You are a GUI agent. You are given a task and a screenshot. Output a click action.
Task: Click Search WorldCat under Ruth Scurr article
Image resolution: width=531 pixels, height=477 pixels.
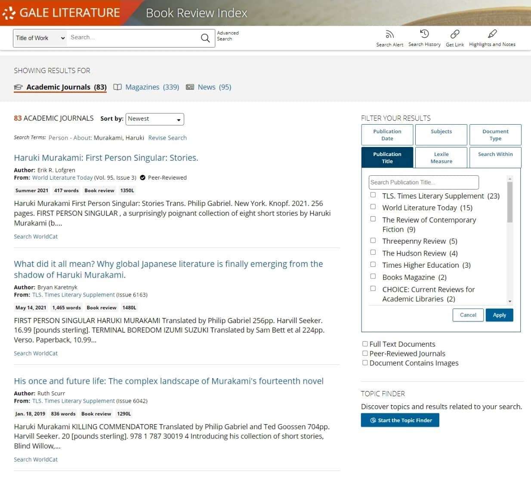[36, 459]
